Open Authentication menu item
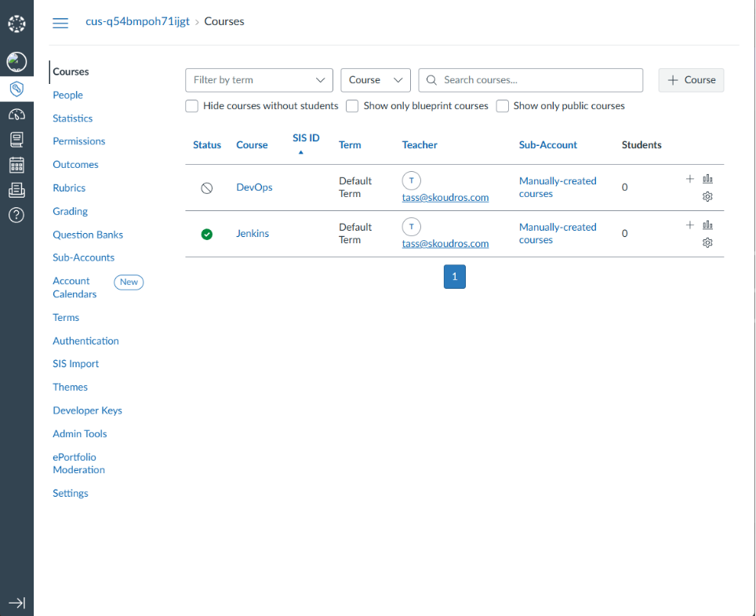The image size is (756, 616). click(85, 341)
